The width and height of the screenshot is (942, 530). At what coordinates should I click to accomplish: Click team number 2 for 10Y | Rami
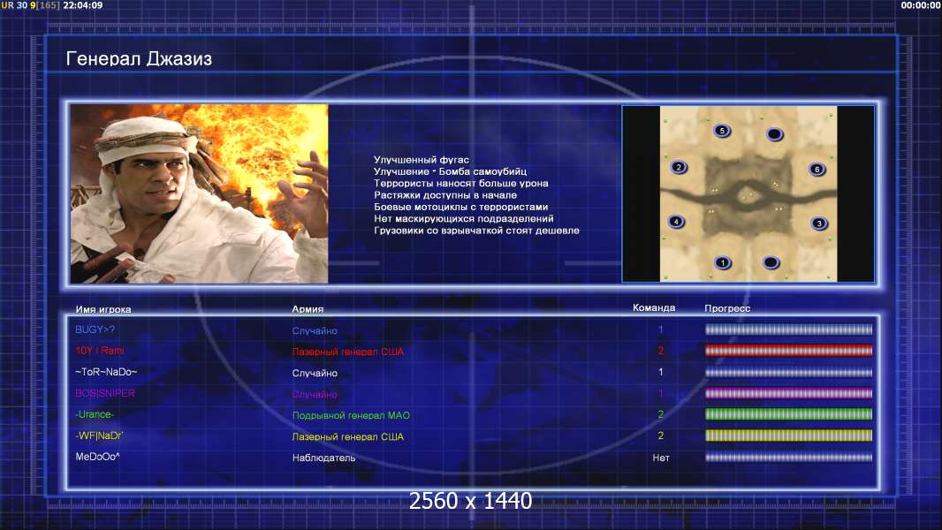pos(660,351)
